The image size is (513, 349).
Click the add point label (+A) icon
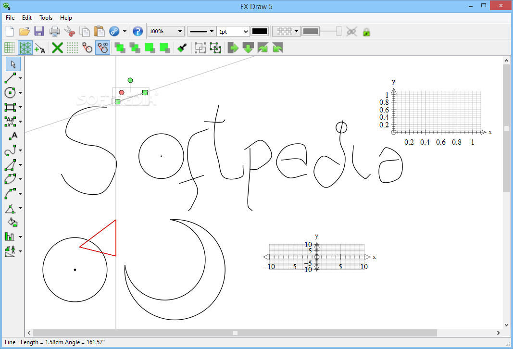click(40, 48)
